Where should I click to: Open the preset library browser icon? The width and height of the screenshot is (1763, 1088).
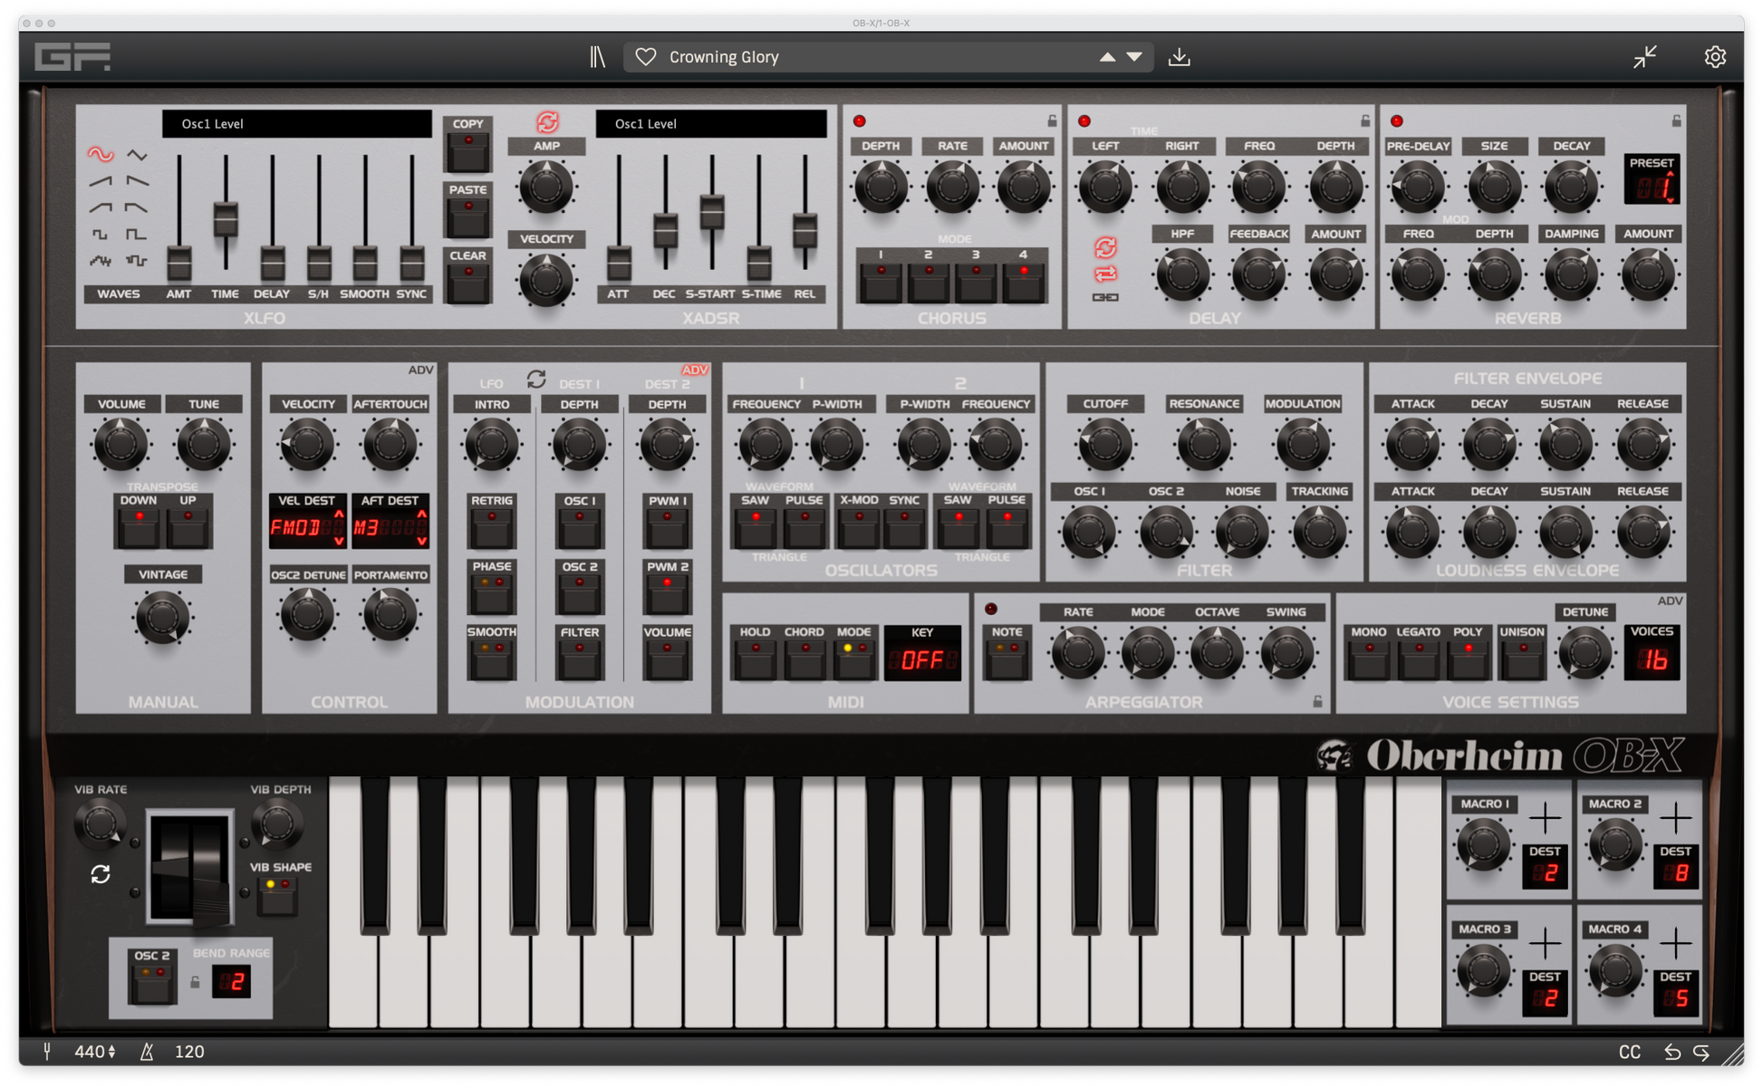[x=597, y=57]
